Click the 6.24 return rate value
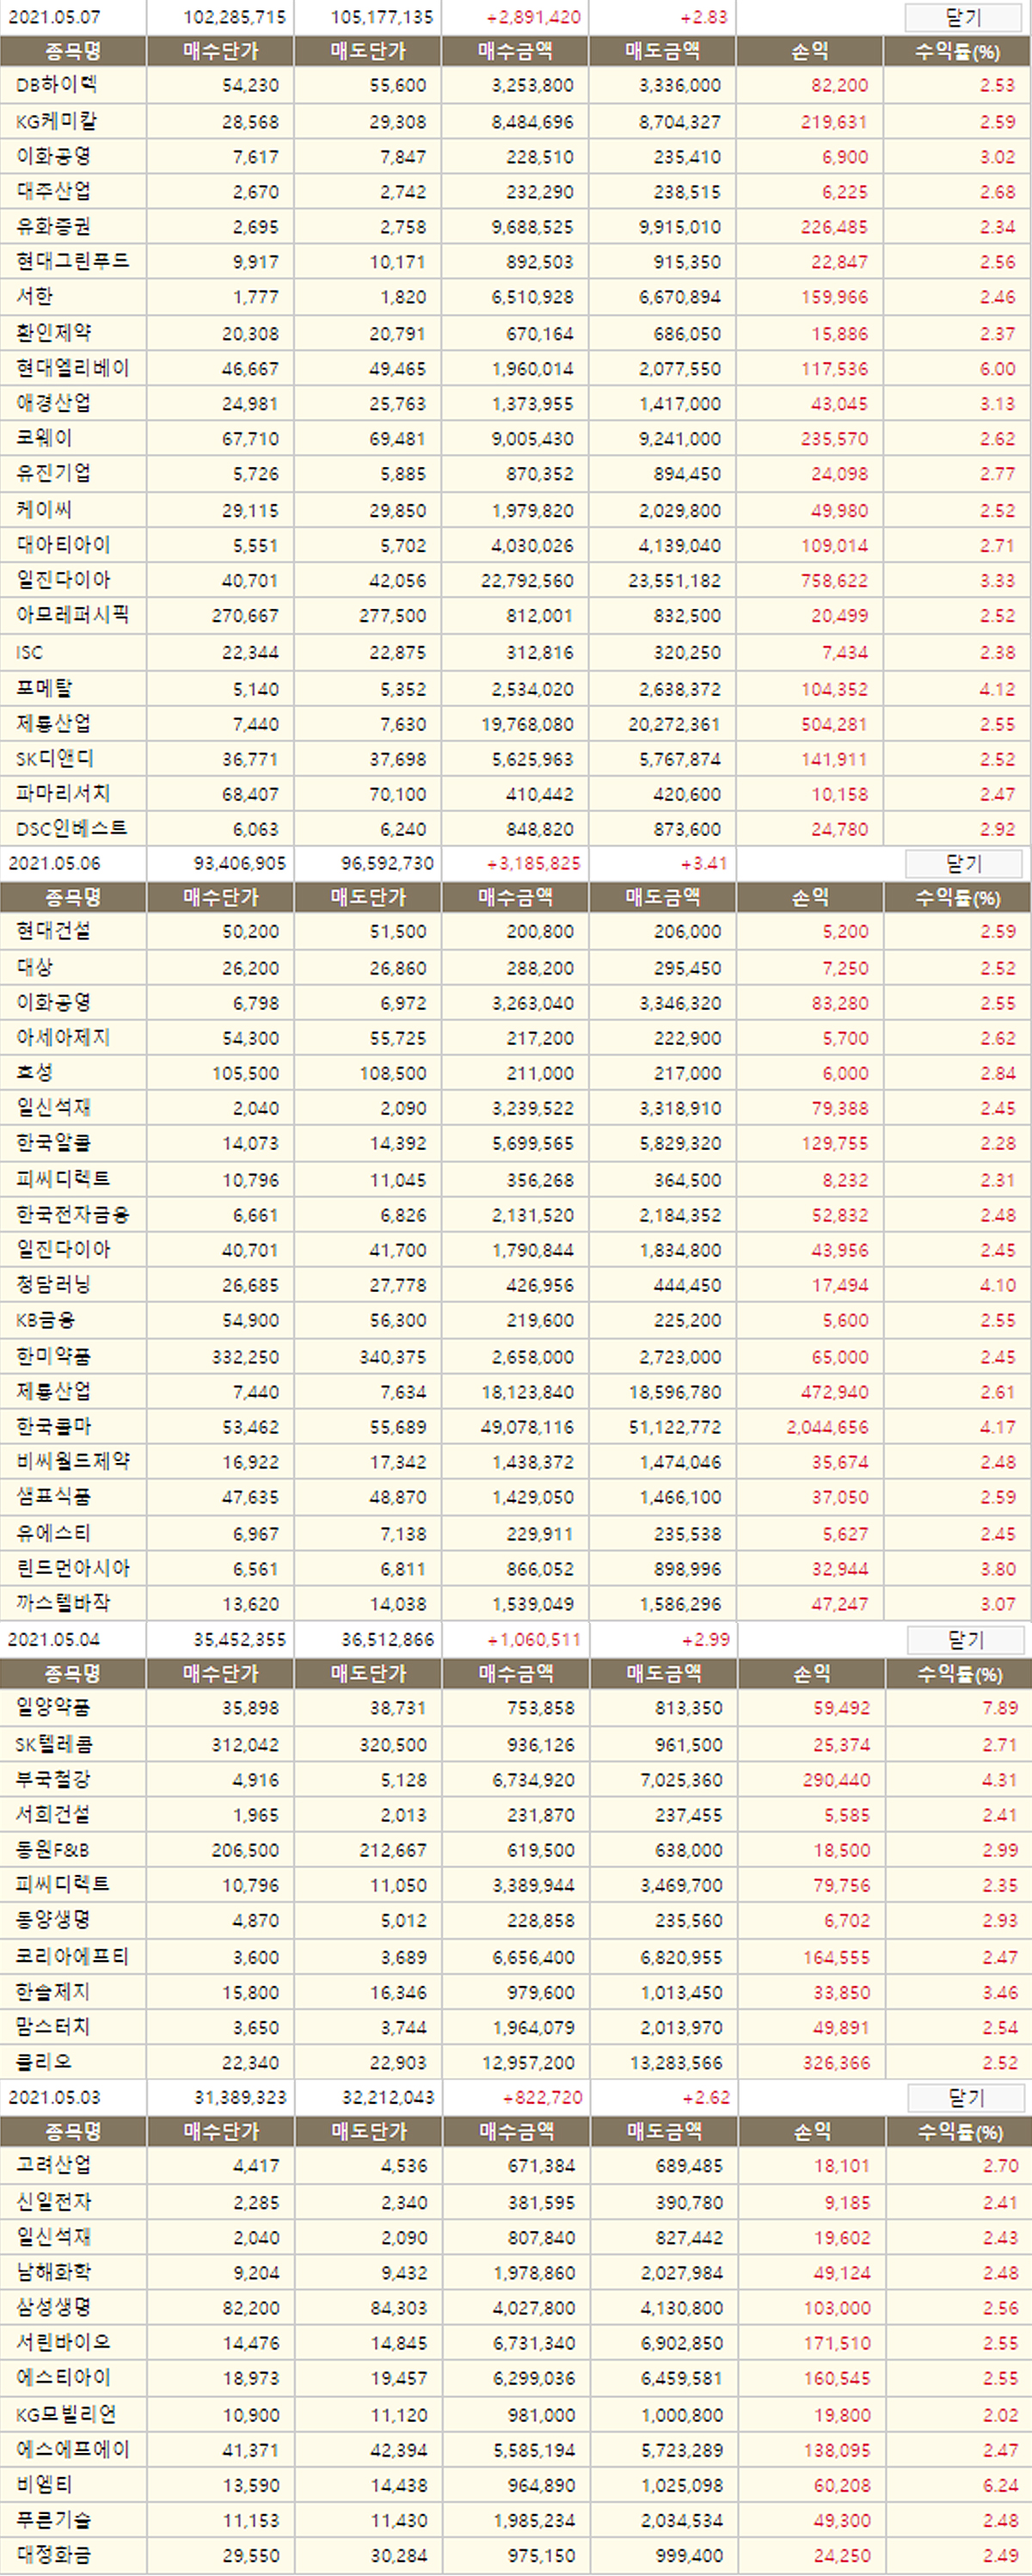Viewport: 1032px width, 2576px height. click(1000, 2485)
